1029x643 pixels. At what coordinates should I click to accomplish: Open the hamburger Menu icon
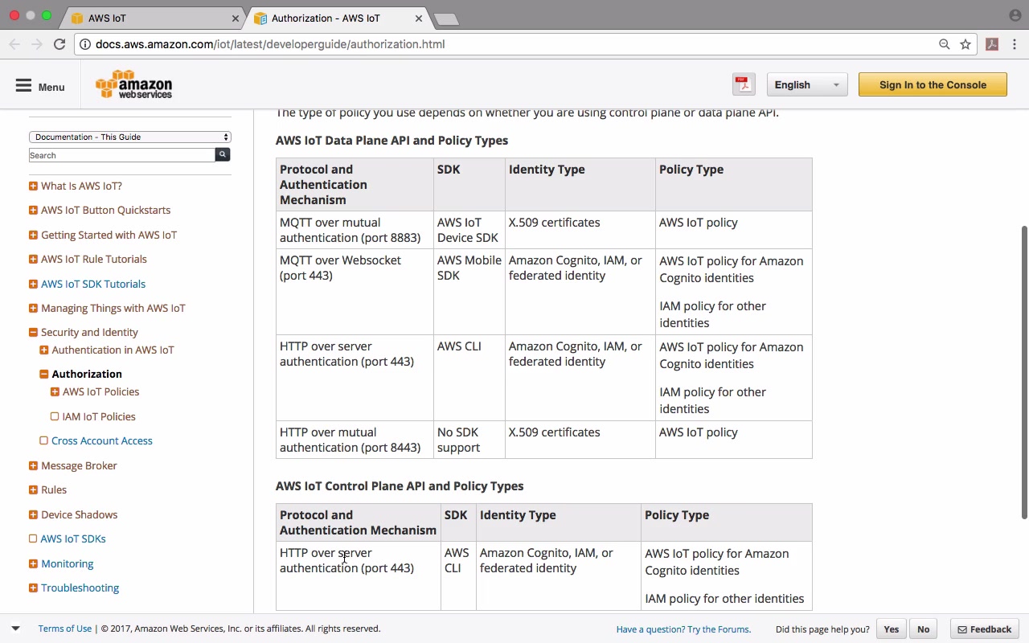(x=23, y=86)
